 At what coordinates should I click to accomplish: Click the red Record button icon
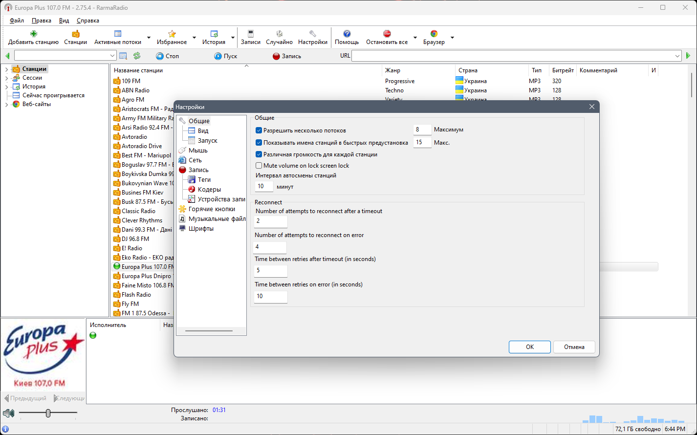276,56
